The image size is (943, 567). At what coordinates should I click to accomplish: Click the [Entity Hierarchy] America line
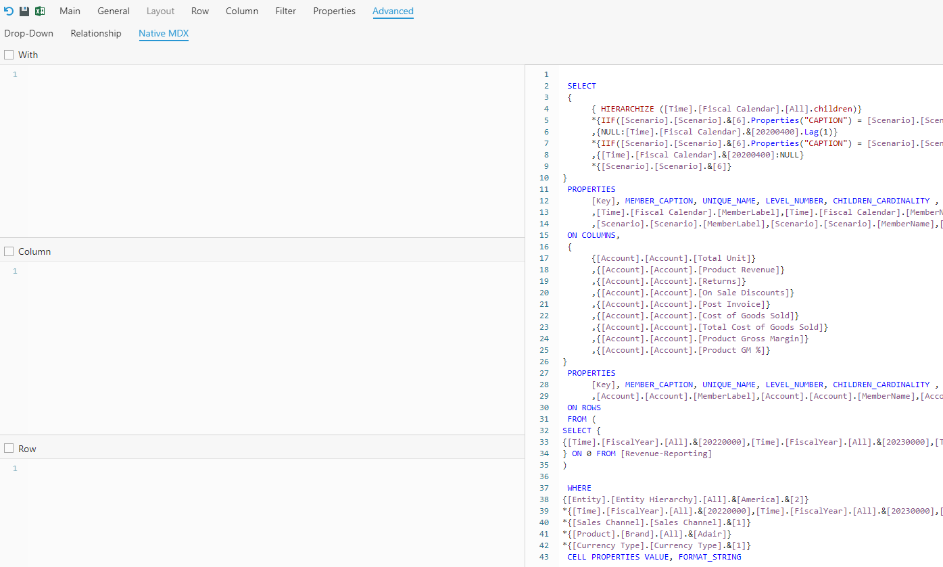pos(685,499)
